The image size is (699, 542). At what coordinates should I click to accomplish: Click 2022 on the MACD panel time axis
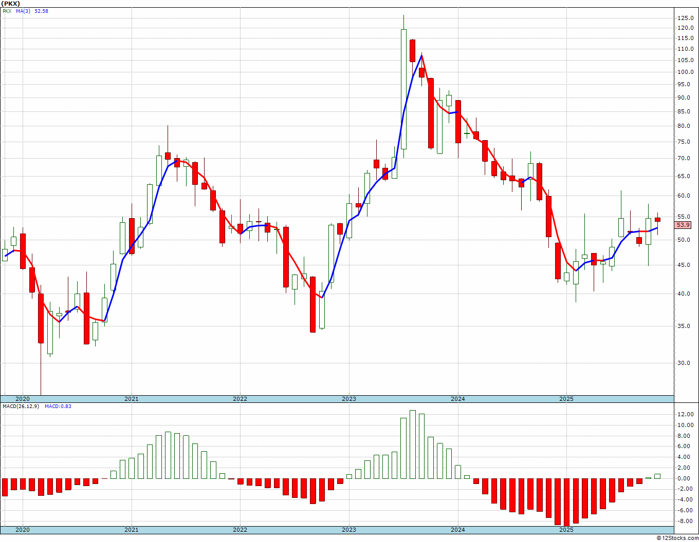point(240,530)
